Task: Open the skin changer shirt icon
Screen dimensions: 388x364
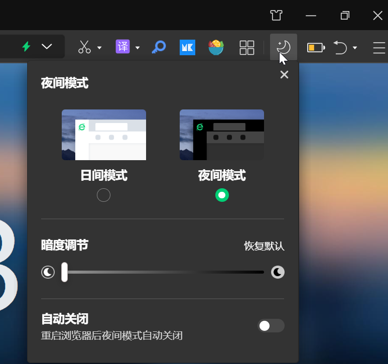Action: click(276, 16)
